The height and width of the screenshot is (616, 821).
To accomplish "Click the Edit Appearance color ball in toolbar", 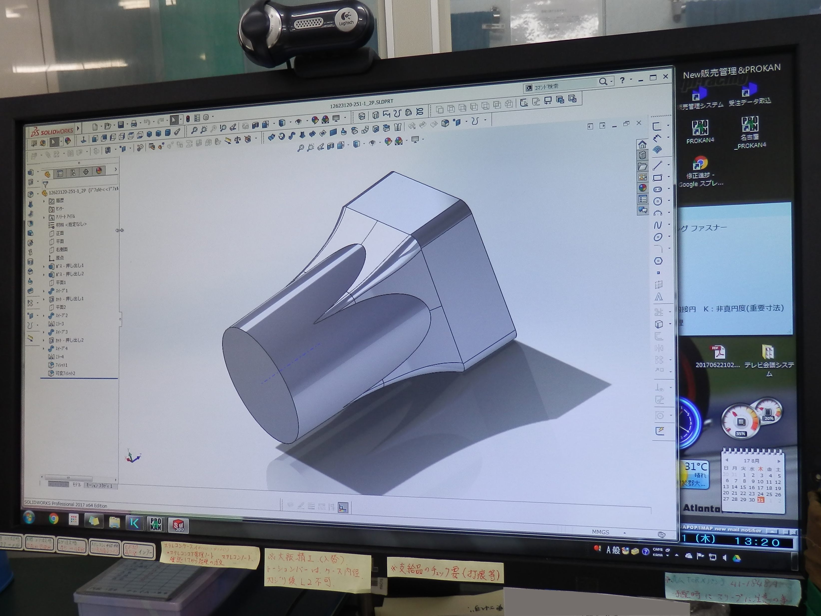I will (315, 120).
